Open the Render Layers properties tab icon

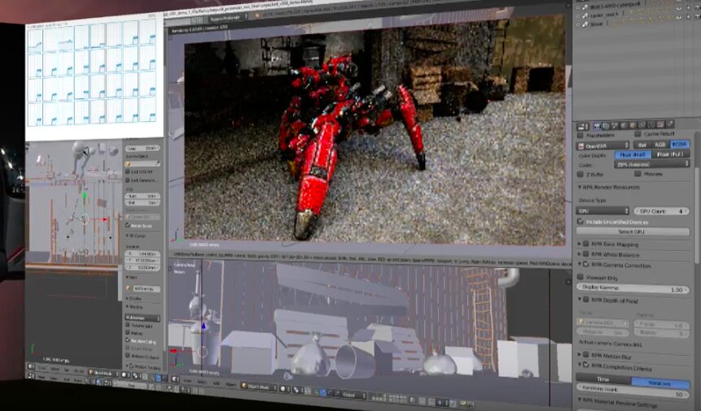click(x=607, y=125)
